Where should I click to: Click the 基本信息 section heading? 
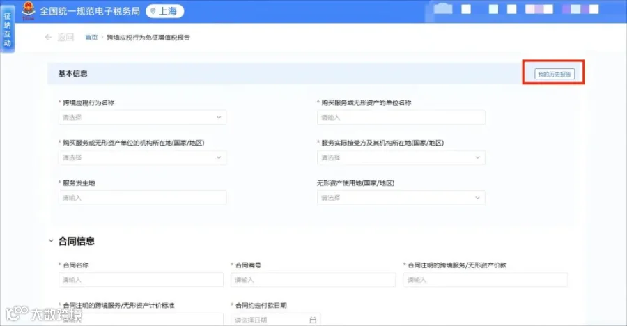[x=72, y=74]
